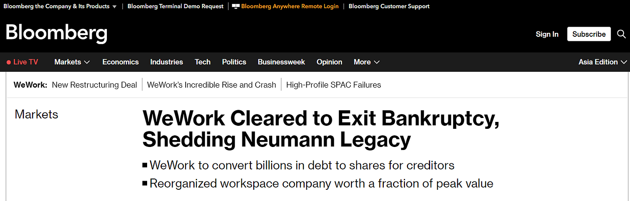
Task: Open the New Restructuring Deal story link
Action: coord(94,85)
